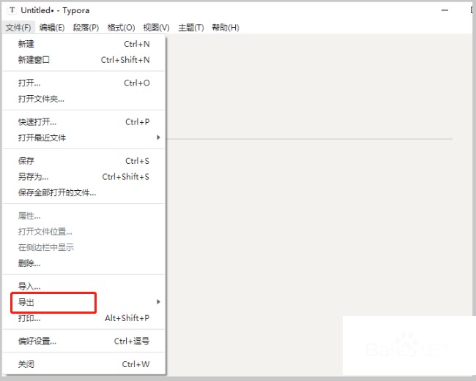This screenshot has height=381, width=476.
Task: Choose 打开文件夹... from the file menu
Action: pyautogui.click(x=83, y=99)
